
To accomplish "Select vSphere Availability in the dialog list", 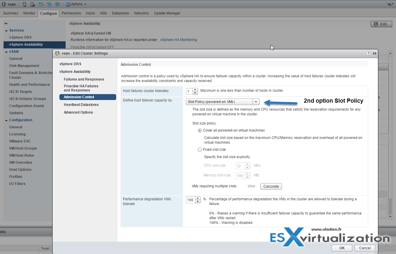I will [75, 72].
